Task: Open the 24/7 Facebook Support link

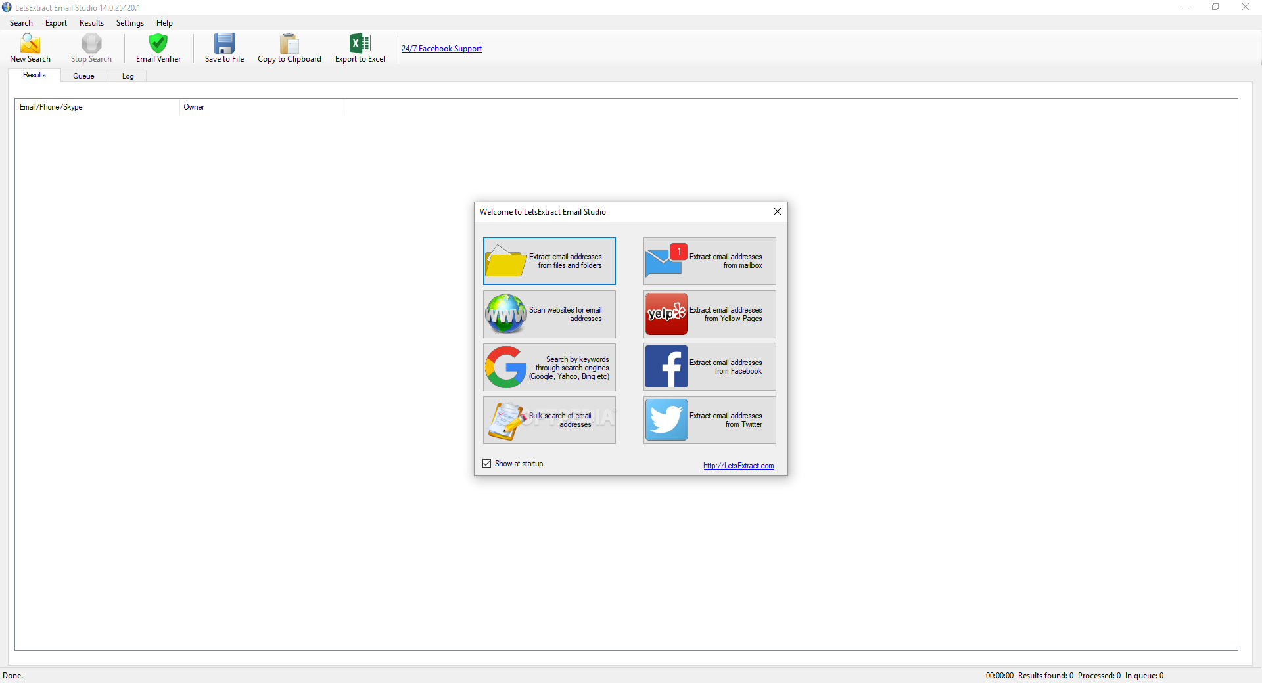Action: point(442,49)
